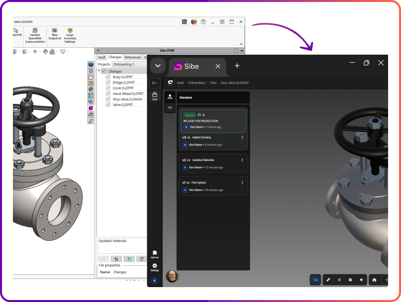
Task: Open a new browser tab with plus
Action: [x=237, y=66]
